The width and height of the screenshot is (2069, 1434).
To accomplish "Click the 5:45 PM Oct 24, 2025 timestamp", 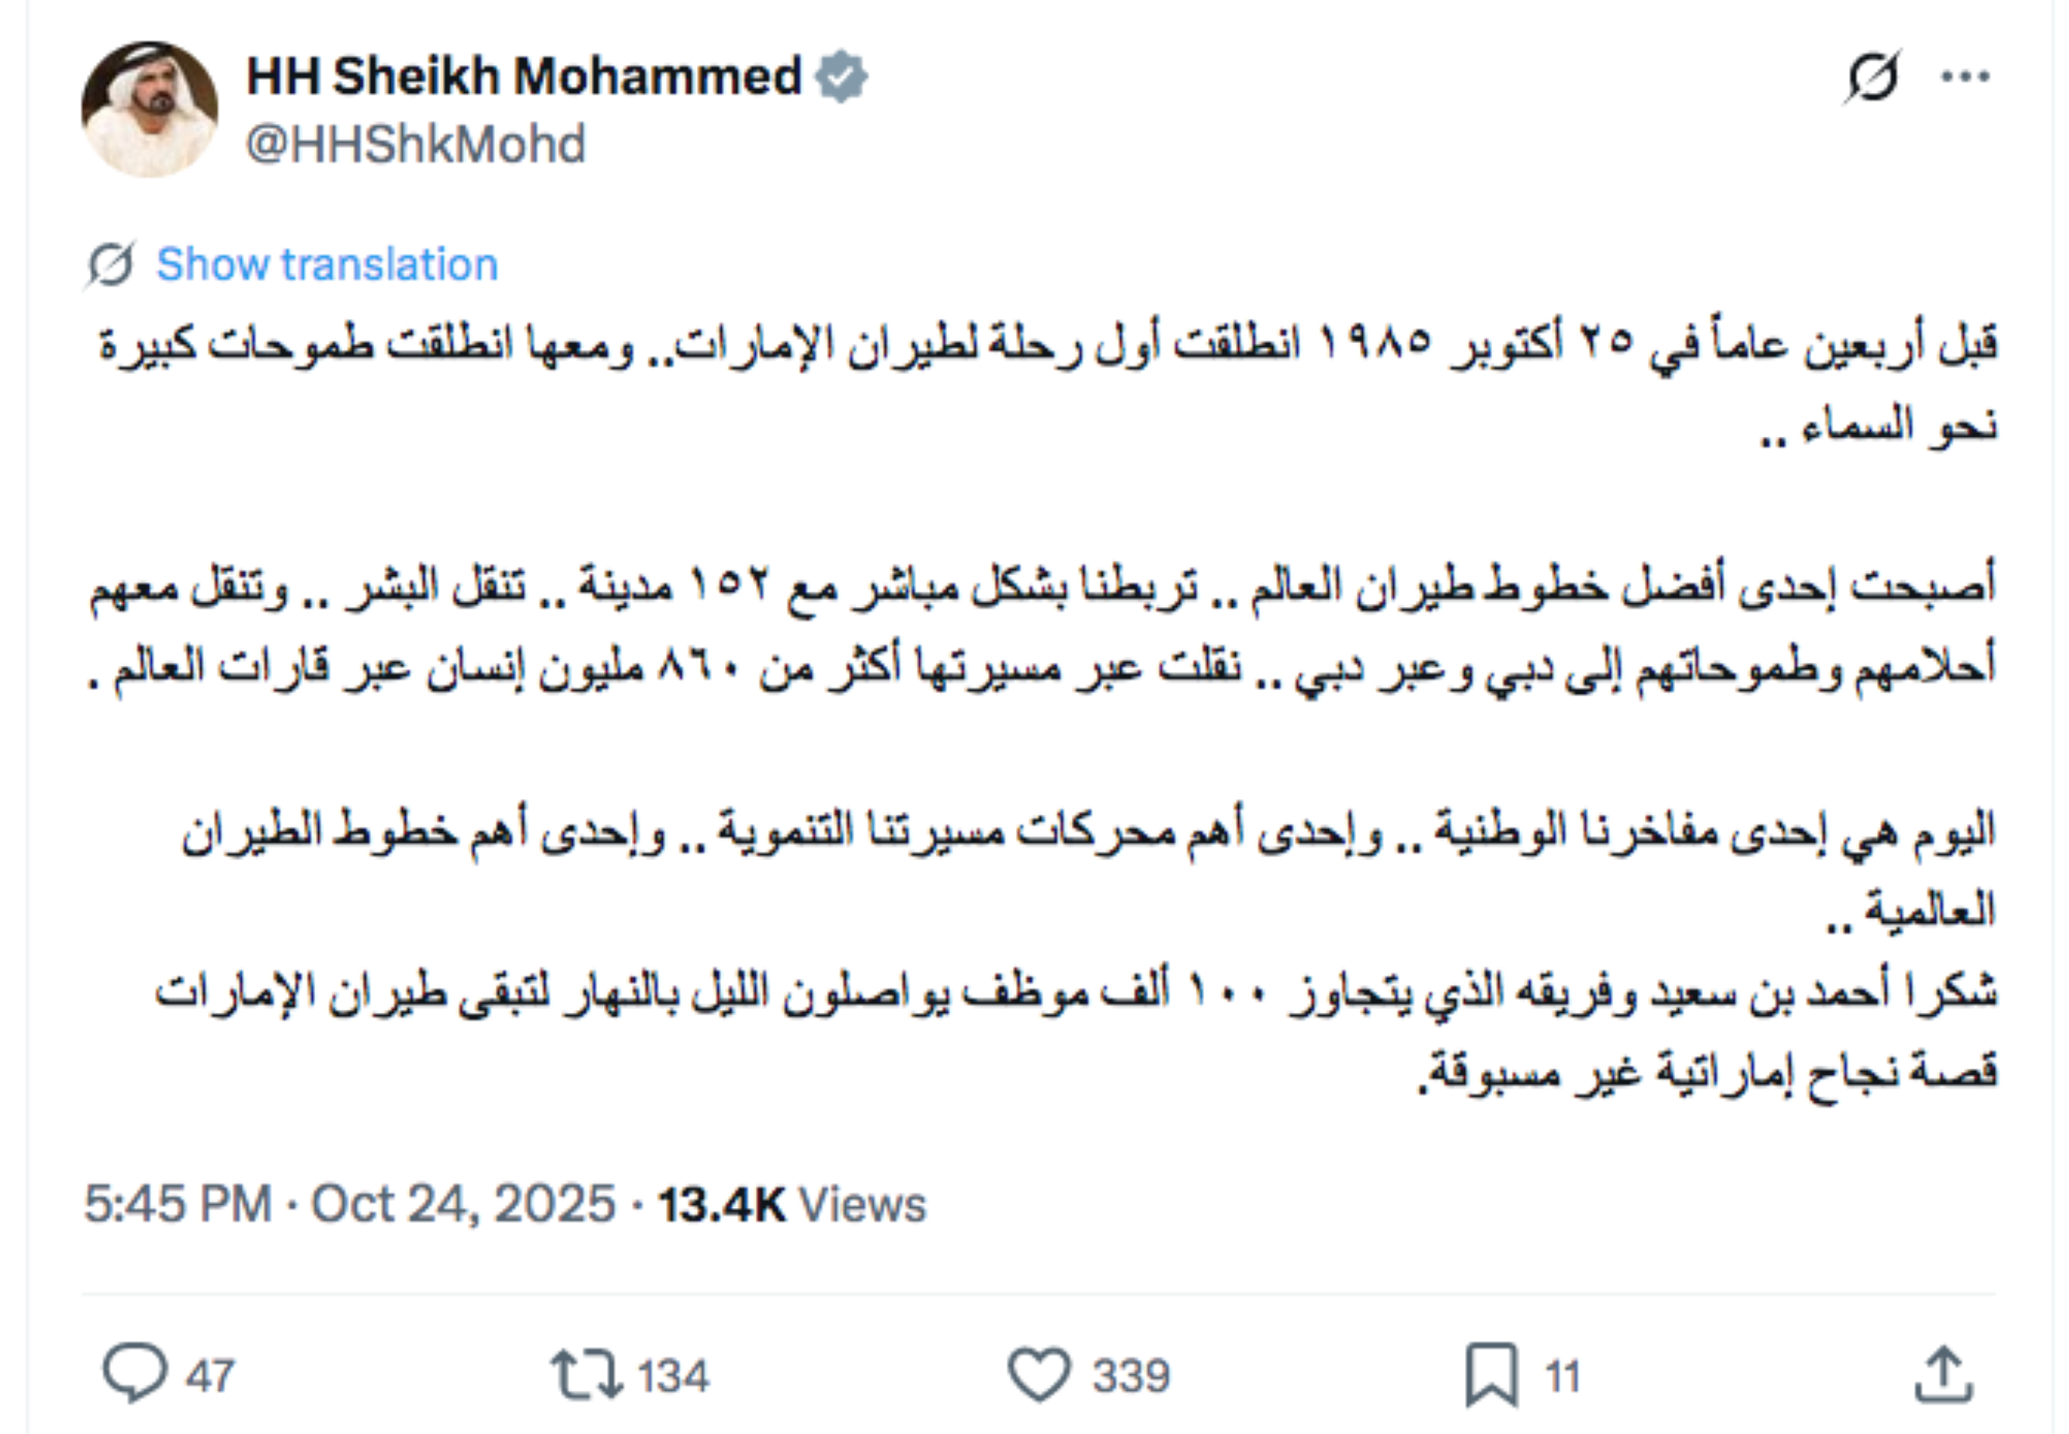I will click(x=349, y=1203).
